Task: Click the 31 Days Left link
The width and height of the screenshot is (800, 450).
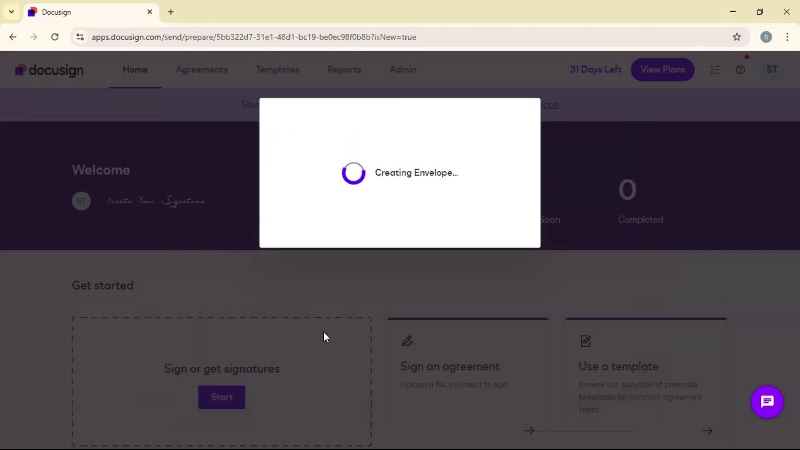Action: coord(595,70)
